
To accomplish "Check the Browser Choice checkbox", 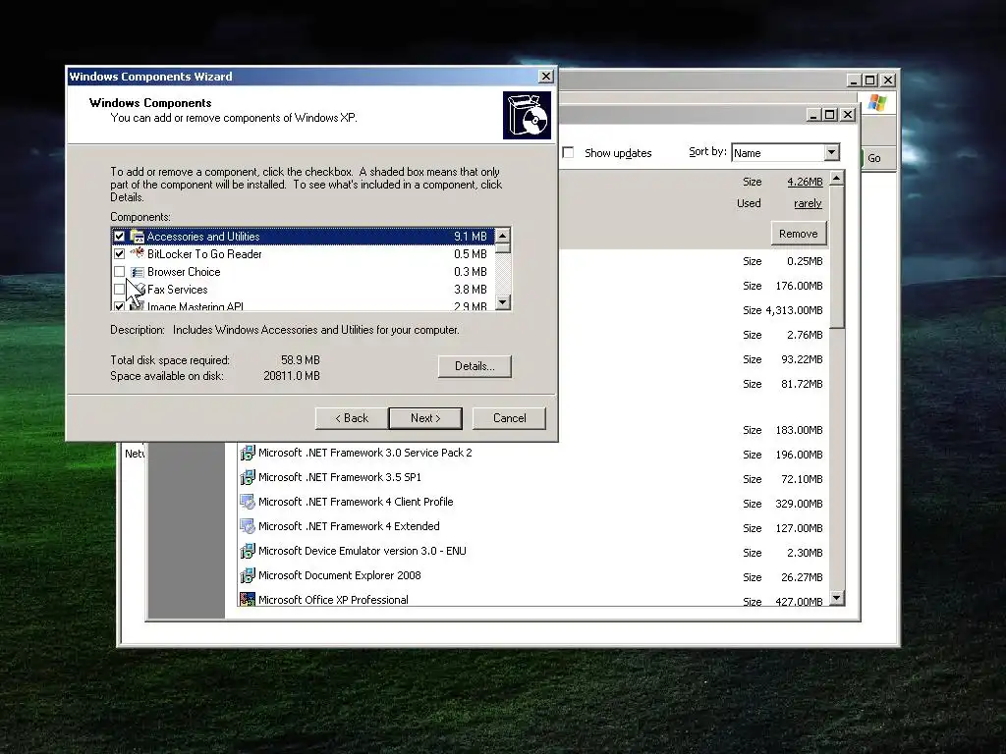I will [x=119, y=272].
